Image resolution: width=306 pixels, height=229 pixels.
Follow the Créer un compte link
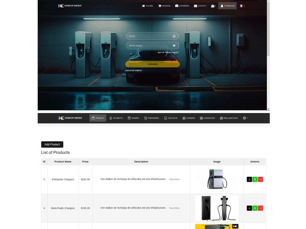133,71
